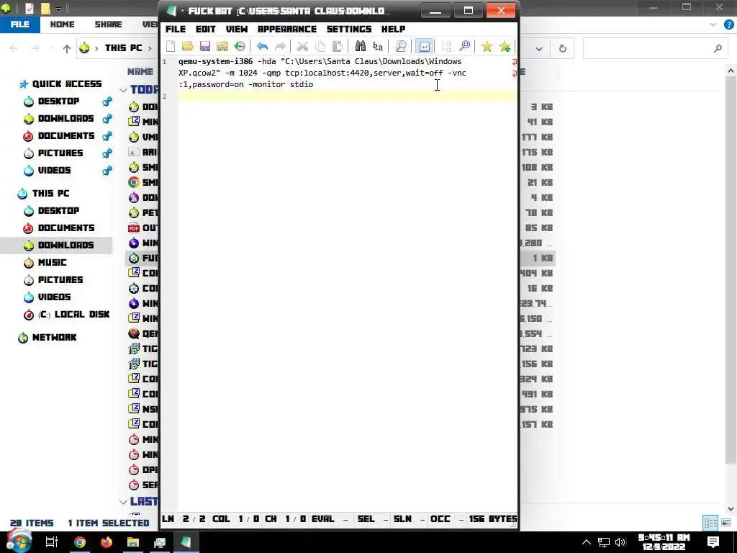The height and width of the screenshot is (553, 737).
Task: Open the Edit menu
Action: [x=205, y=29]
